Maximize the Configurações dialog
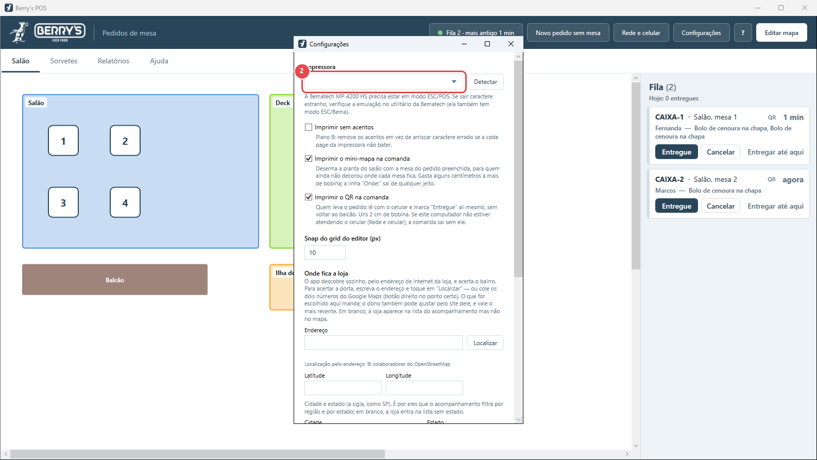The image size is (817, 460). 487,44
